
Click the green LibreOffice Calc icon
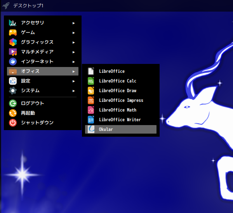click(91, 81)
